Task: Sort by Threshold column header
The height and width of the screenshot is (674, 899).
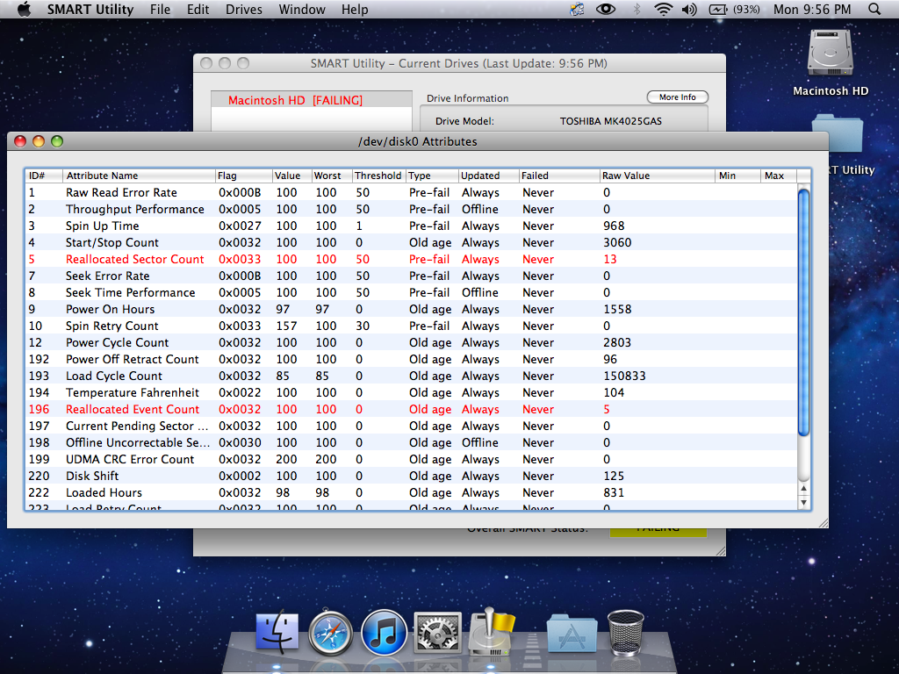Action: pos(378,176)
